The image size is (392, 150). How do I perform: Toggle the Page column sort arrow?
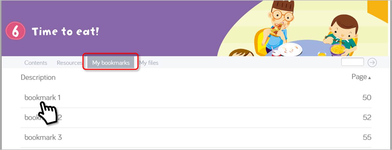(370, 78)
